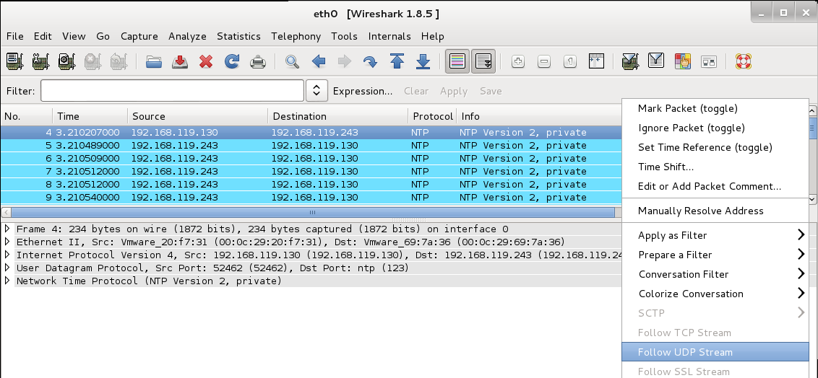Toggle packet list colorize button
818x378 pixels.
tap(457, 62)
